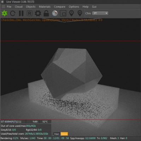The image size is (141, 141).
Task: Pause rendering with the pause icon
Action: (x=21, y=13)
